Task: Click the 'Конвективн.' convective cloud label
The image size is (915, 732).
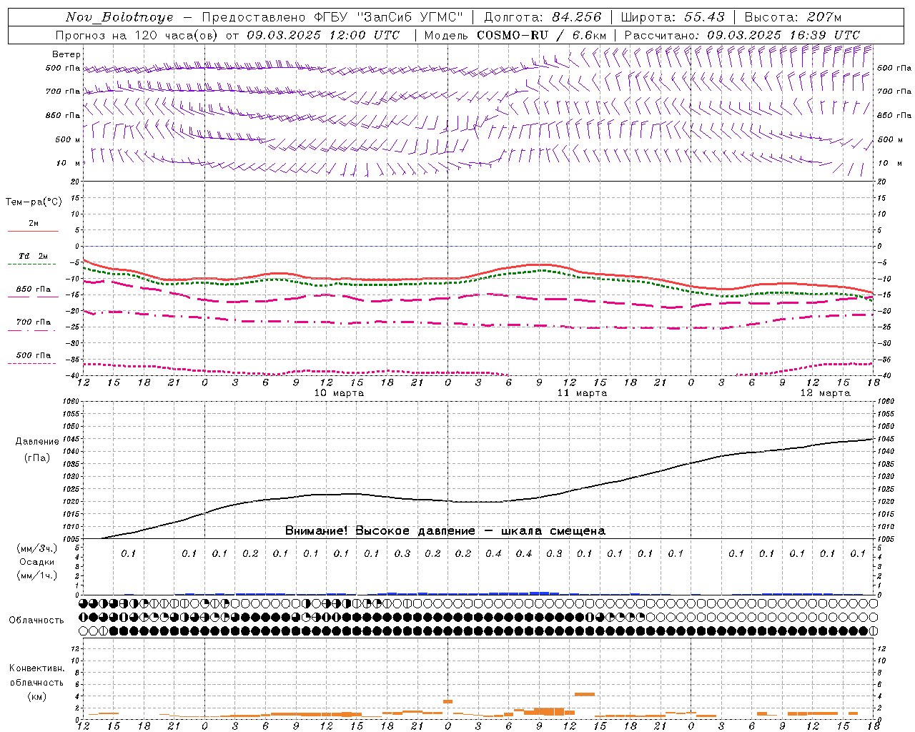Action: click(x=36, y=668)
